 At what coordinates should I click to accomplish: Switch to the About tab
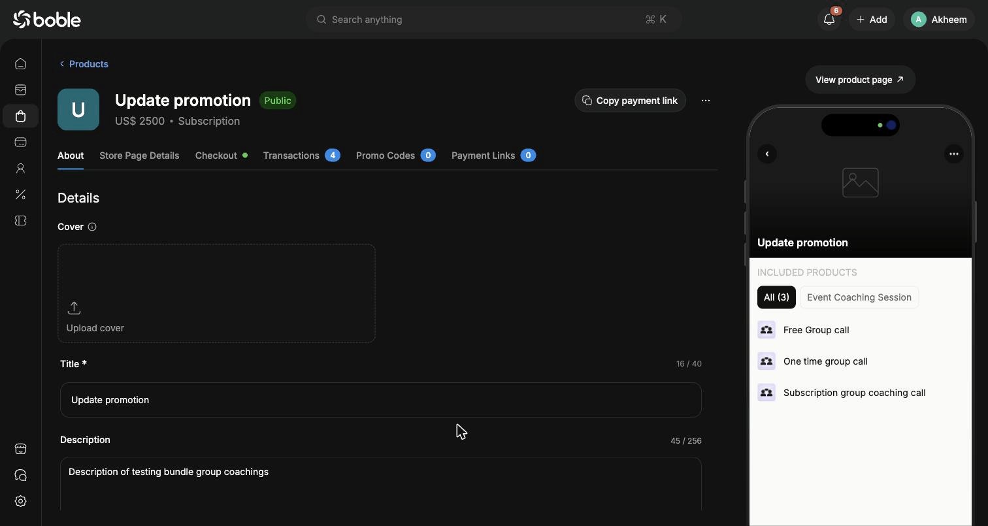pos(71,156)
